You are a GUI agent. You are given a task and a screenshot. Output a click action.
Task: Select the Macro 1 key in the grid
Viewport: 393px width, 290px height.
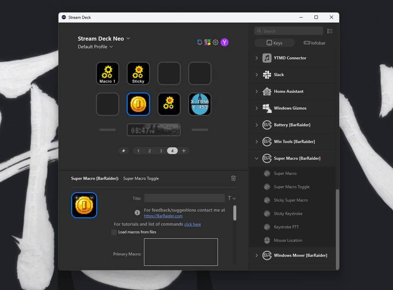[107, 73]
